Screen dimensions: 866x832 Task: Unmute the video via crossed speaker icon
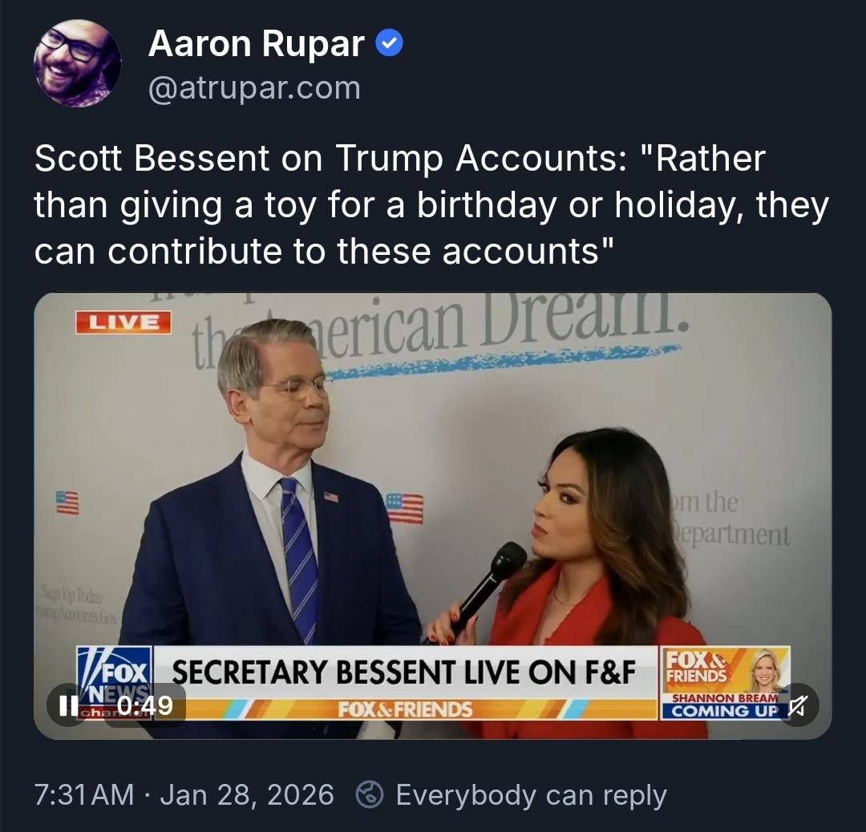(797, 705)
